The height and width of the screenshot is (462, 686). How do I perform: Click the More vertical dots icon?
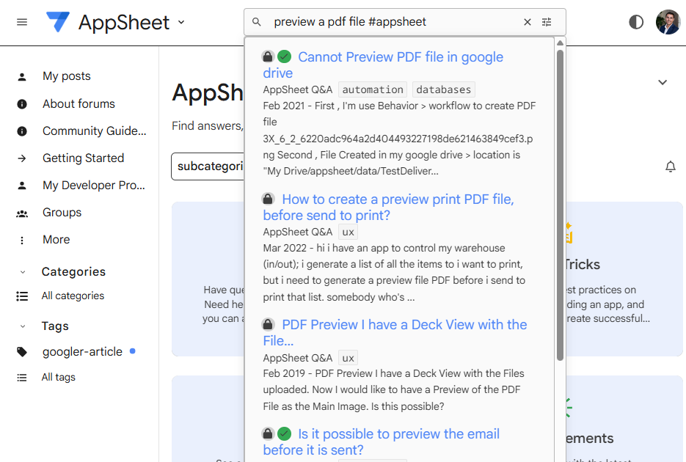22,241
